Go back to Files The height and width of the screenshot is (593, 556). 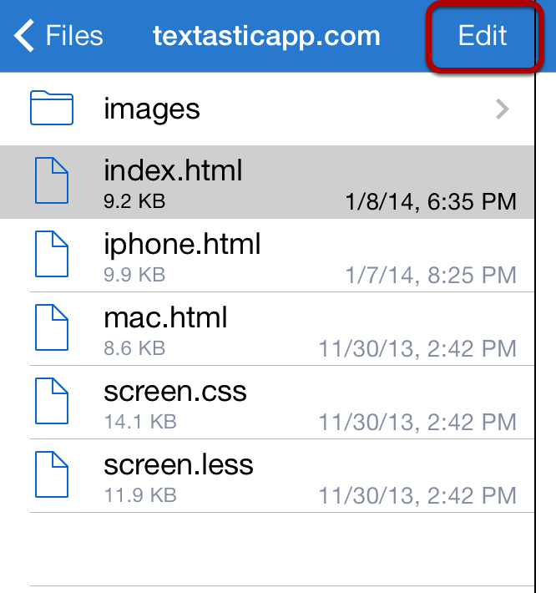click(58, 36)
